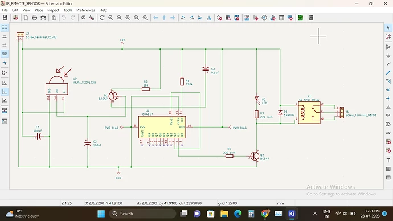Open the Help menu
393x221 pixels.
[x=103, y=10]
